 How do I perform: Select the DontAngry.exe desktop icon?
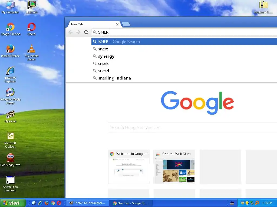[11, 160]
